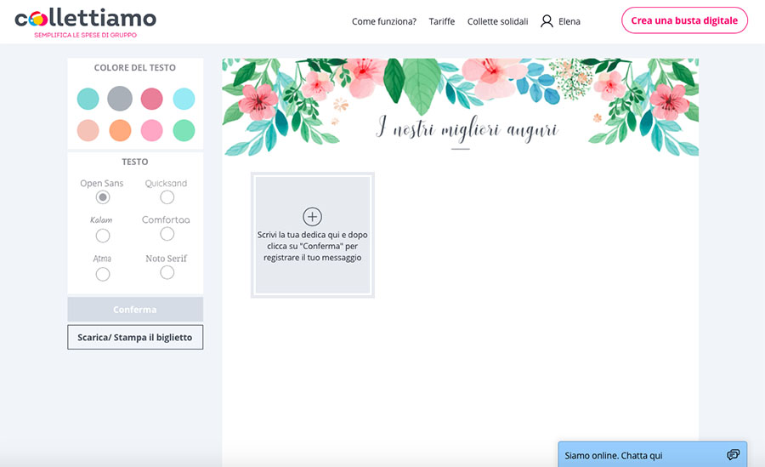Click the Kalam font label
This screenshot has height=467, width=765.
(101, 219)
